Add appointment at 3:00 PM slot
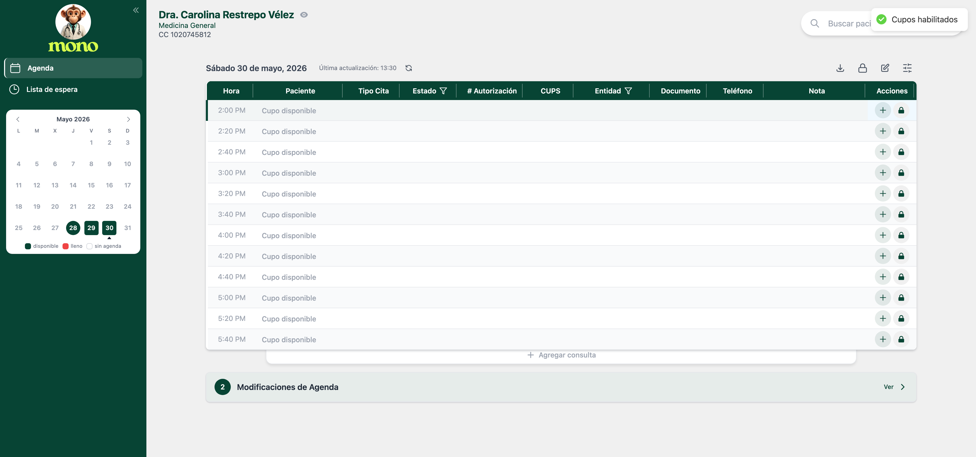 point(883,173)
